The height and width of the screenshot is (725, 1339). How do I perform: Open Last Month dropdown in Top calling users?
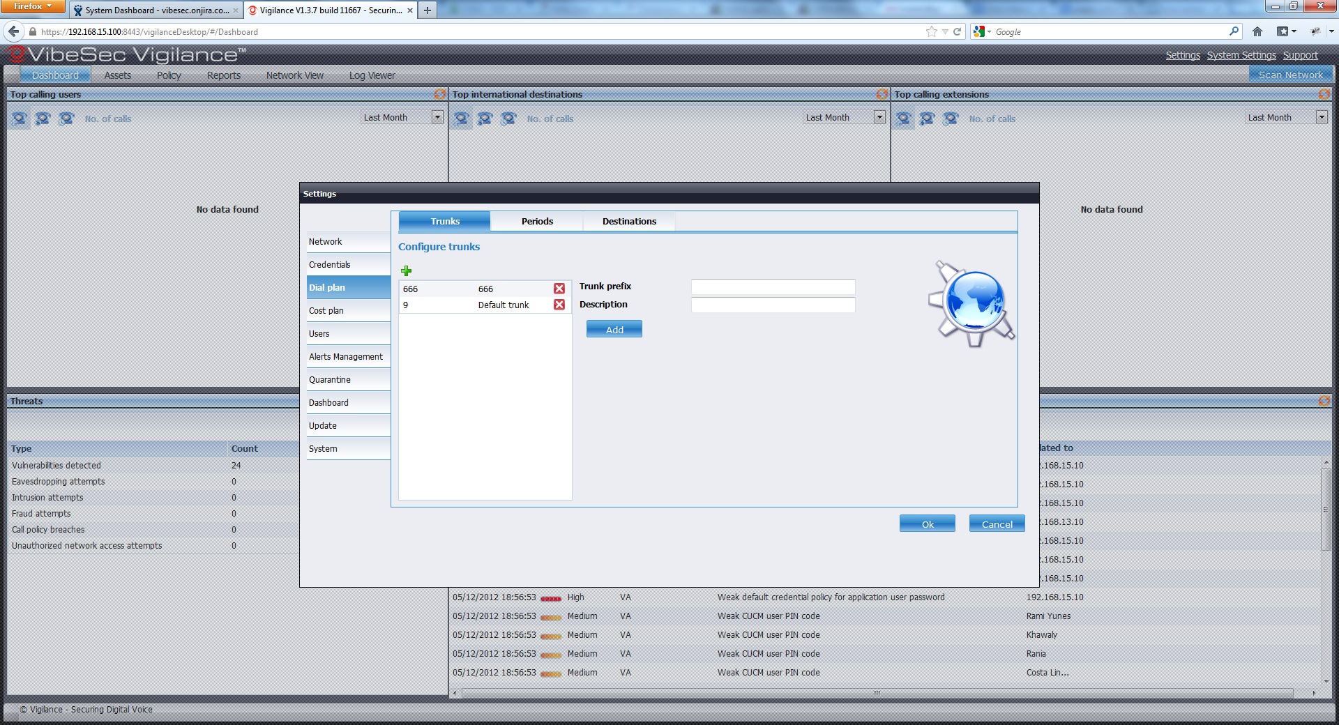437,117
